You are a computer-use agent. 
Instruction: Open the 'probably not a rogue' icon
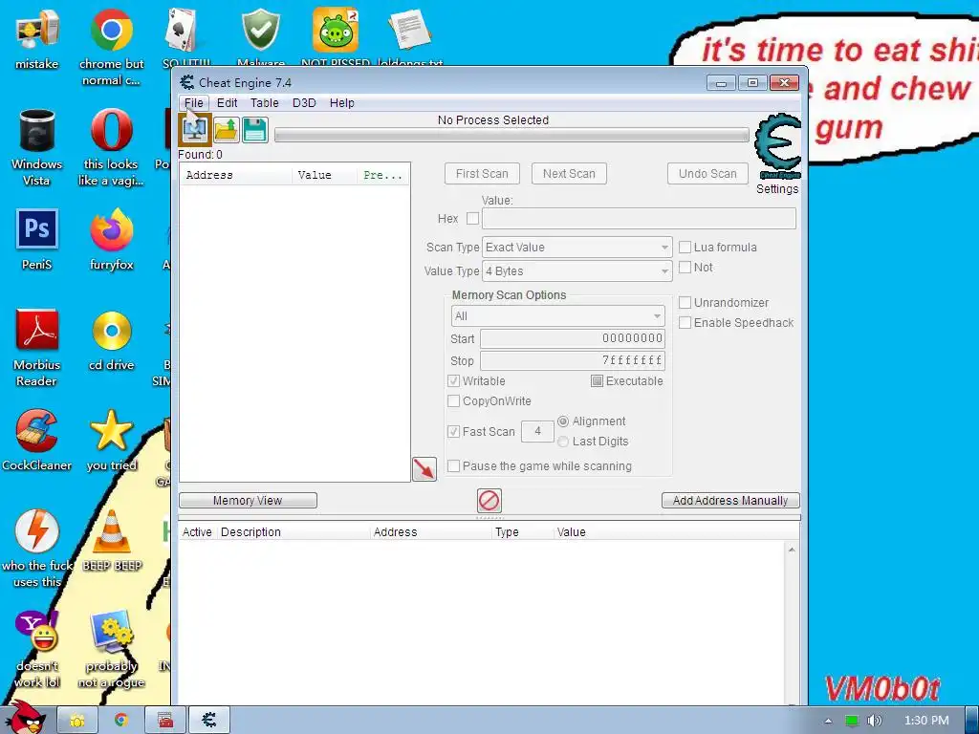coord(111,649)
